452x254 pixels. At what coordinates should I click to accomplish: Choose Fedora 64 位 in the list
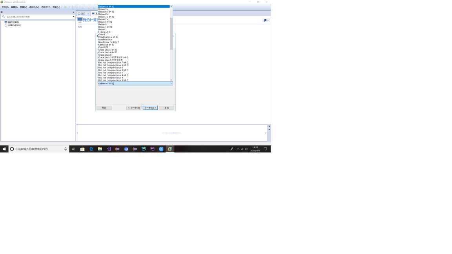[x=134, y=32]
